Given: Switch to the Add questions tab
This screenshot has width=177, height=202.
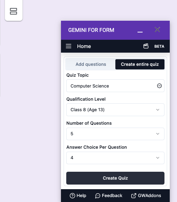Looking at the screenshot, I should [x=91, y=64].
